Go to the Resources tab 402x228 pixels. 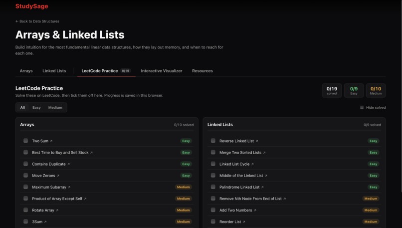click(x=202, y=71)
